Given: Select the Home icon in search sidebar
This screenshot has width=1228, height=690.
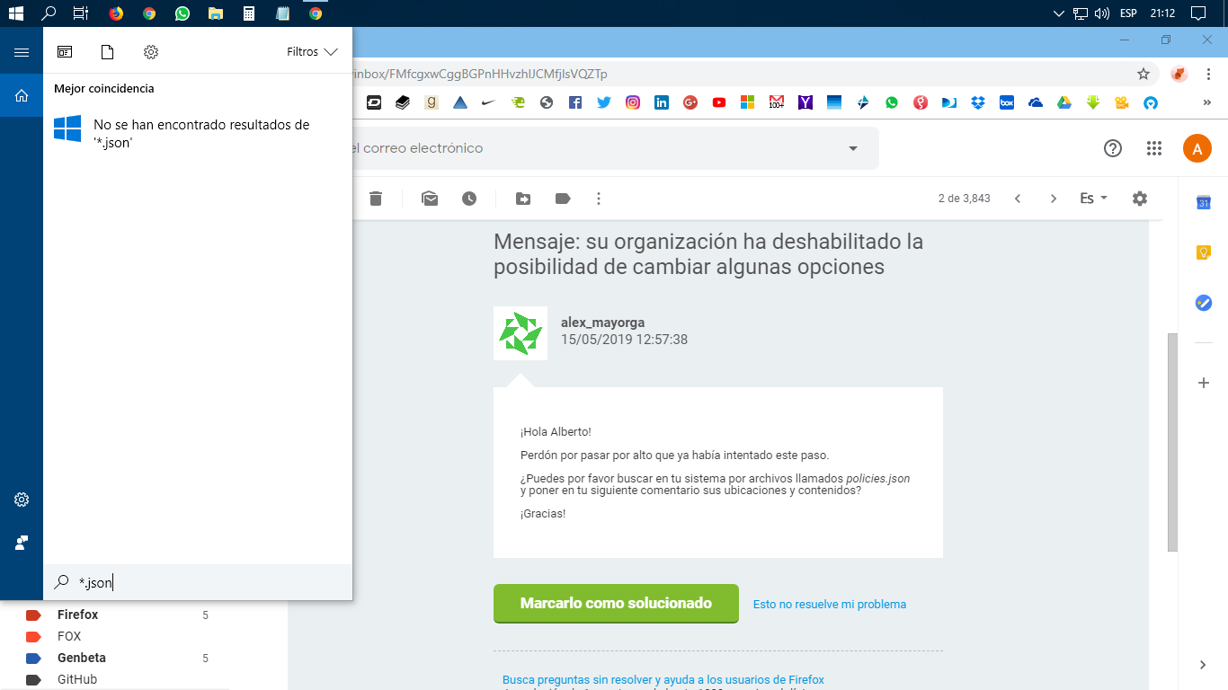Looking at the screenshot, I should (x=22, y=94).
